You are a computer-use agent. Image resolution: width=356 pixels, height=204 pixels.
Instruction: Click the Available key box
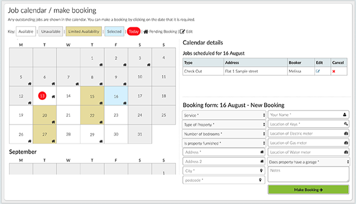(x=26, y=31)
